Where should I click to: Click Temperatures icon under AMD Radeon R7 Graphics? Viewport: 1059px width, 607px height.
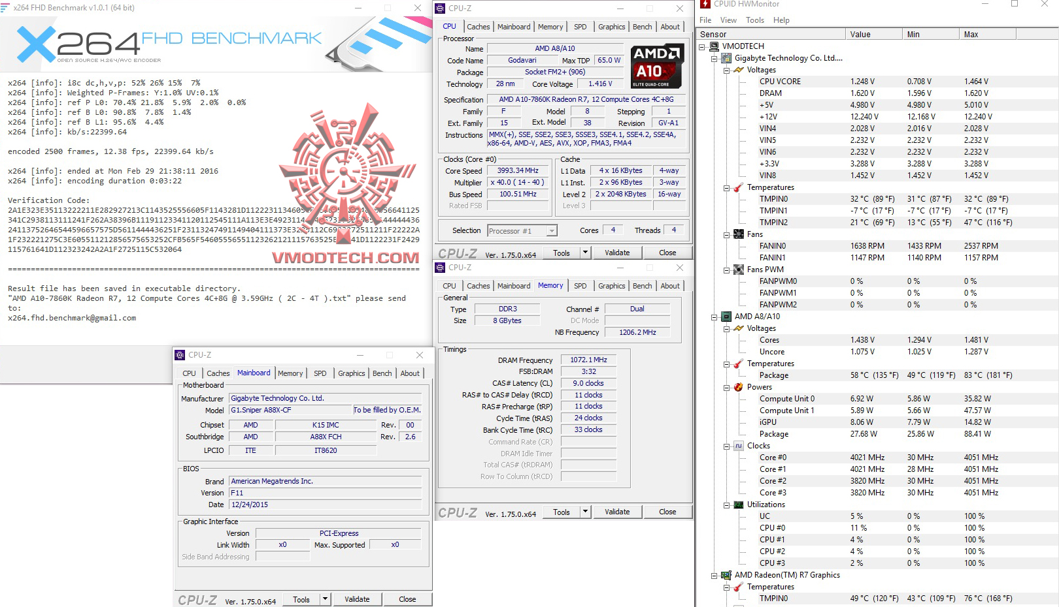pyautogui.click(x=739, y=587)
